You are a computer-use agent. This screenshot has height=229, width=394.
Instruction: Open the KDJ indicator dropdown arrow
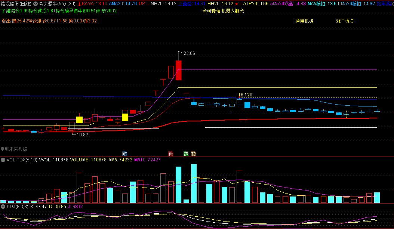3,207
